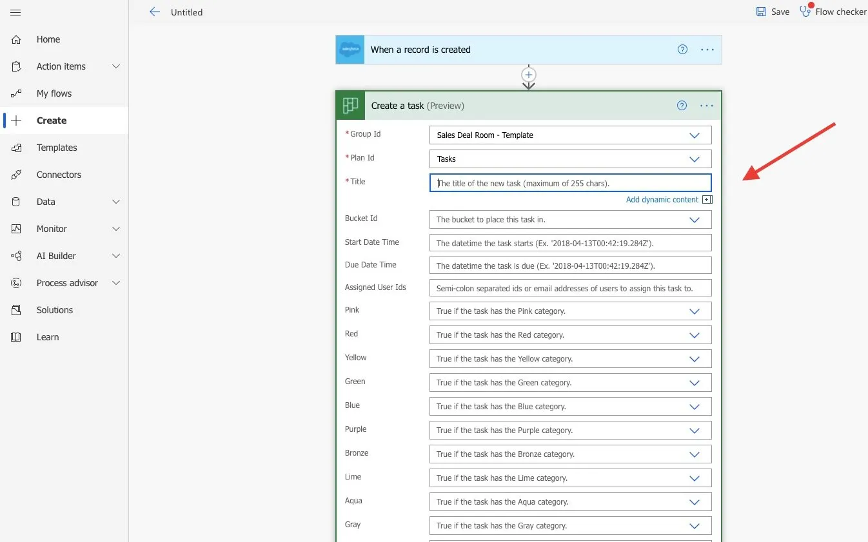The height and width of the screenshot is (542, 868).
Task: Click the Solutions icon
Action: point(16,310)
